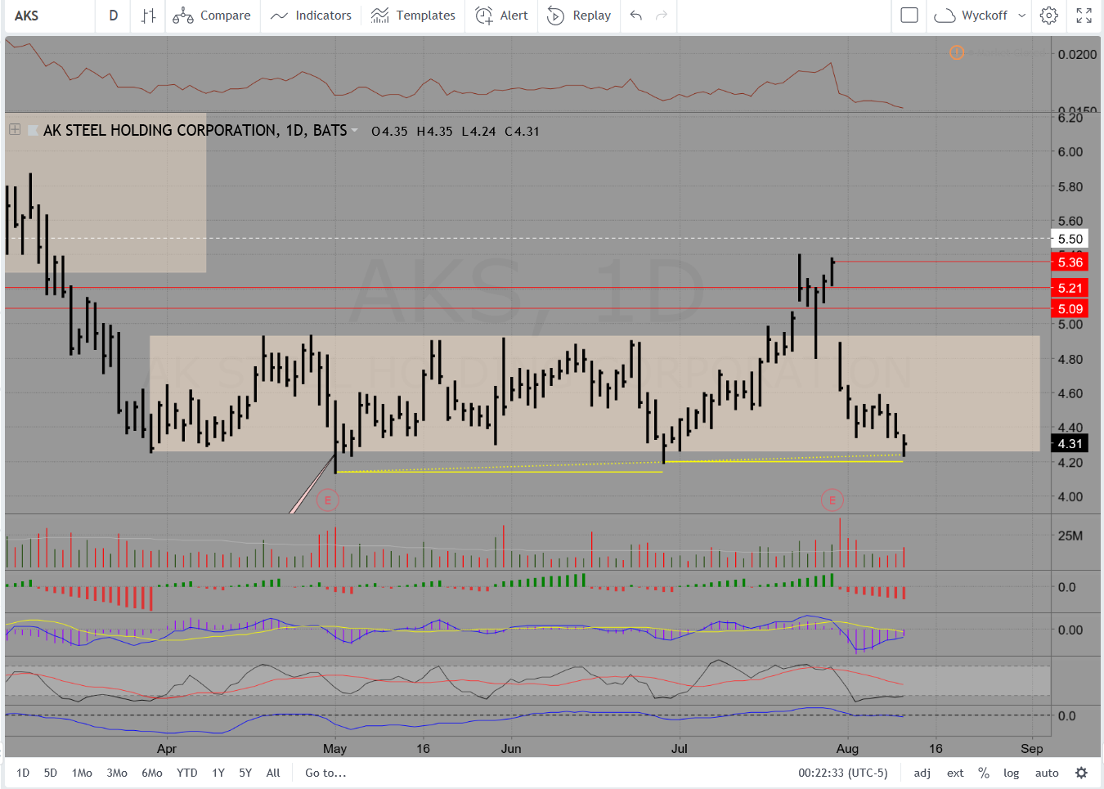The image size is (1104, 789).
Task: Toggle the adj dividend adjustment
Action: 922,773
